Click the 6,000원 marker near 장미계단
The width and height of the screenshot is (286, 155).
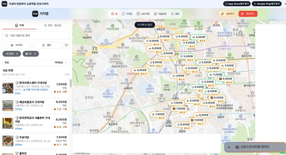pos(189,43)
